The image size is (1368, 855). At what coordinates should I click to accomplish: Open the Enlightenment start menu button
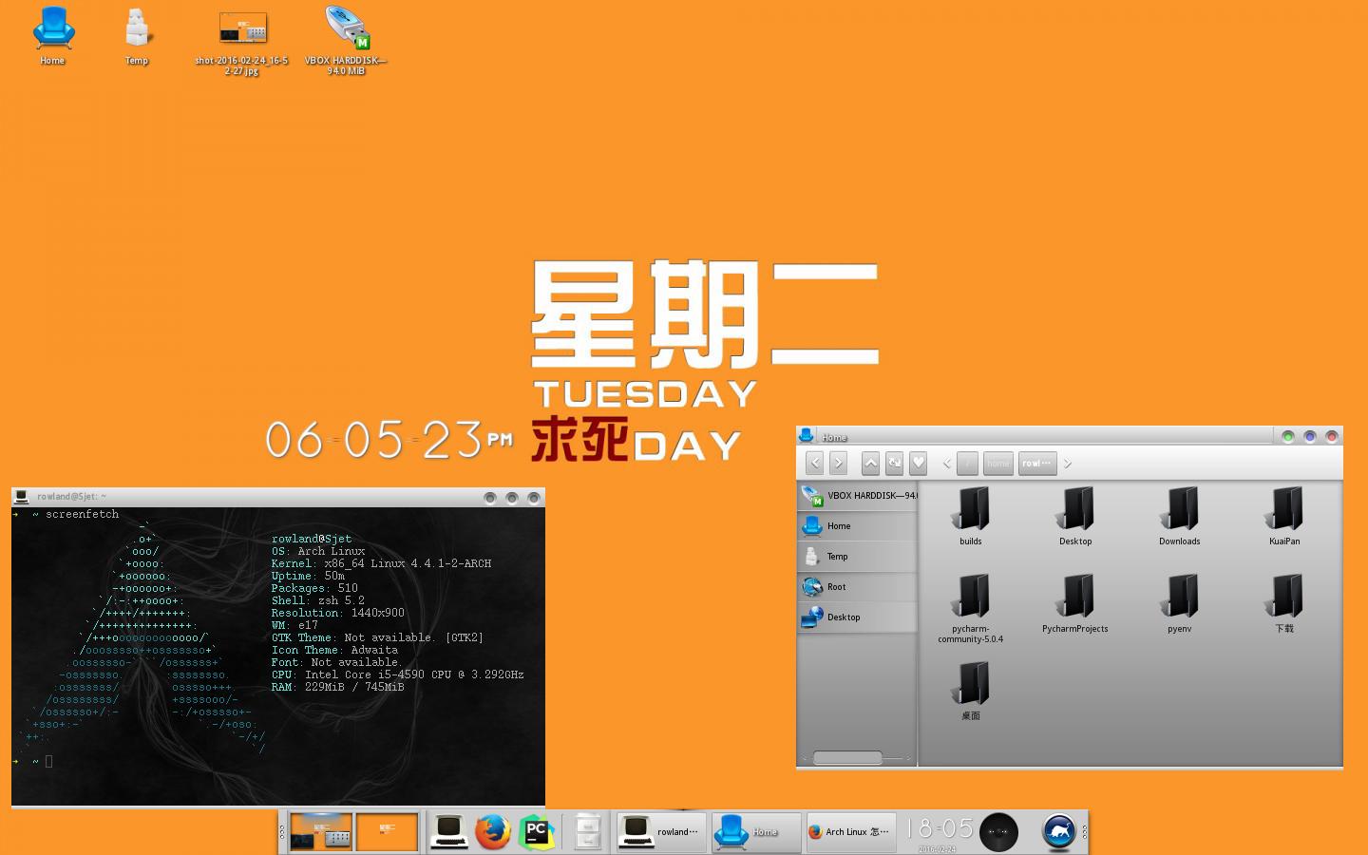(1059, 832)
